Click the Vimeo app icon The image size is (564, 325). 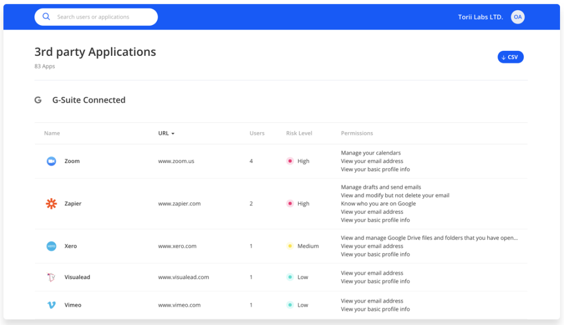click(51, 305)
